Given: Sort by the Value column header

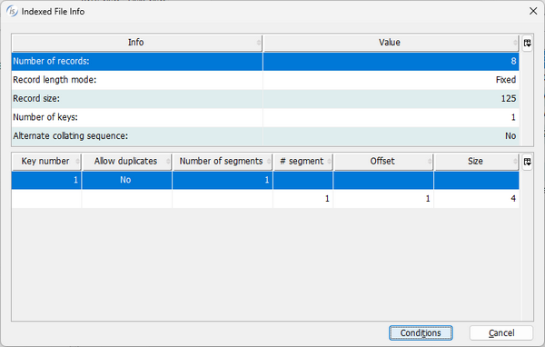Looking at the screenshot, I should click(391, 43).
